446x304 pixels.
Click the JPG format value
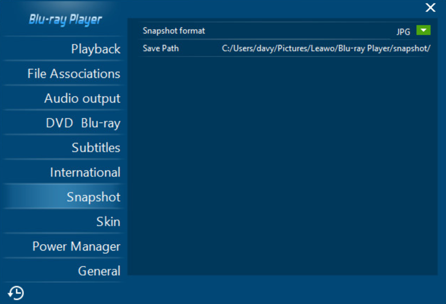tap(403, 32)
